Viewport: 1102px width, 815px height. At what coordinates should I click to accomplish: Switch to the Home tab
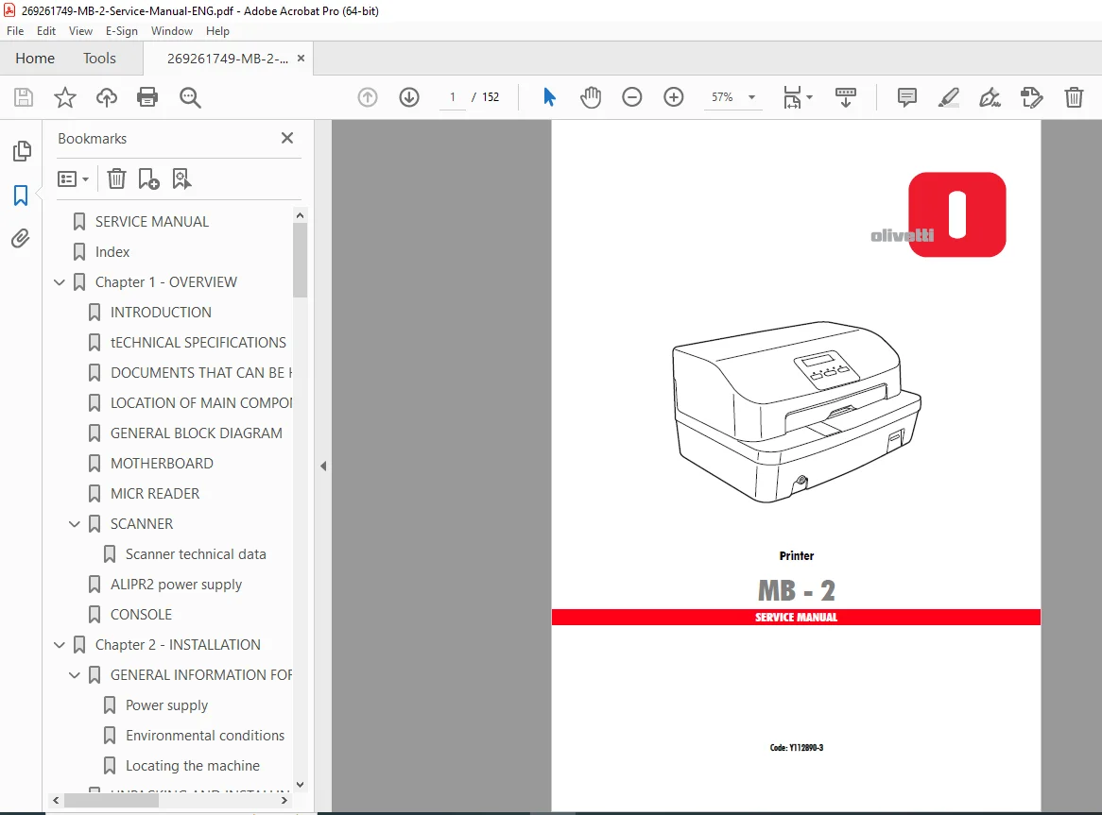[x=35, y=59]
